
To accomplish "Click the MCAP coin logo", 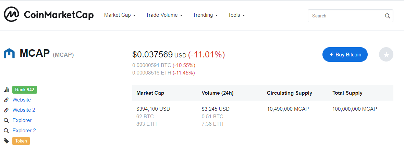I will (x=9, y=54).
